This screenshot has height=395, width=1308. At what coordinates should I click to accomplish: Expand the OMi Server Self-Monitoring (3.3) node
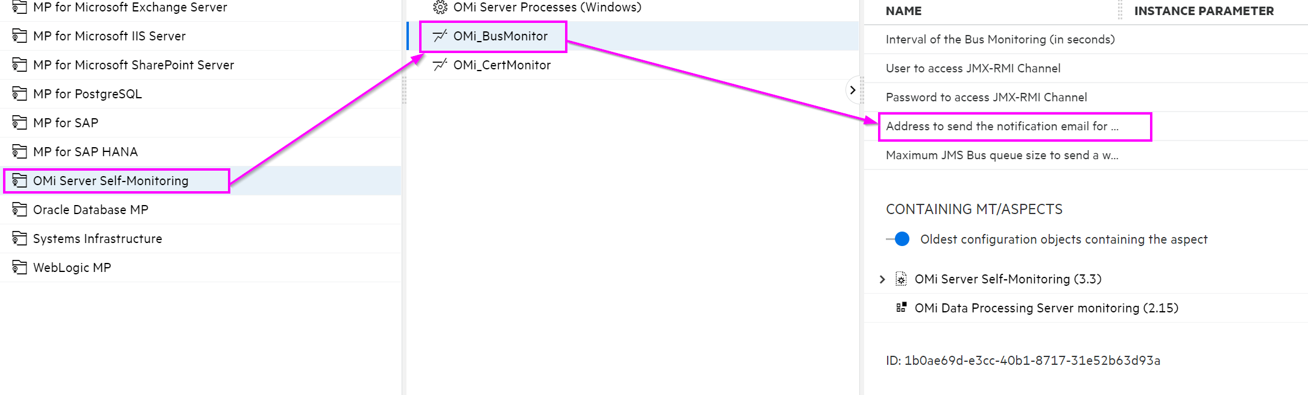882,279
